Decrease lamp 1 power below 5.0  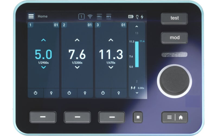coord(43,67)
